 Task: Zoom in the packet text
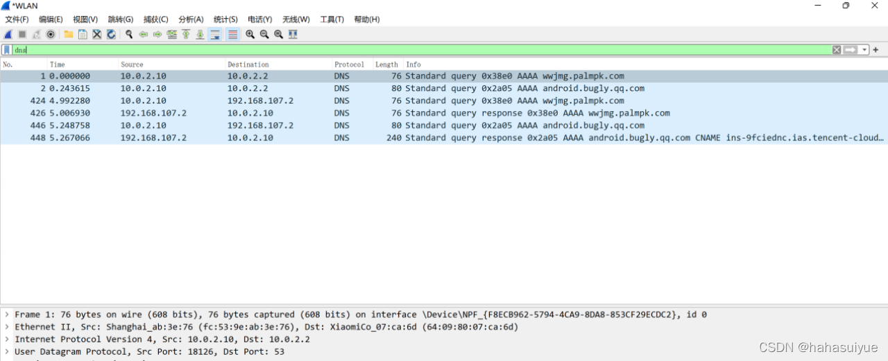click(x=250, y=34)
